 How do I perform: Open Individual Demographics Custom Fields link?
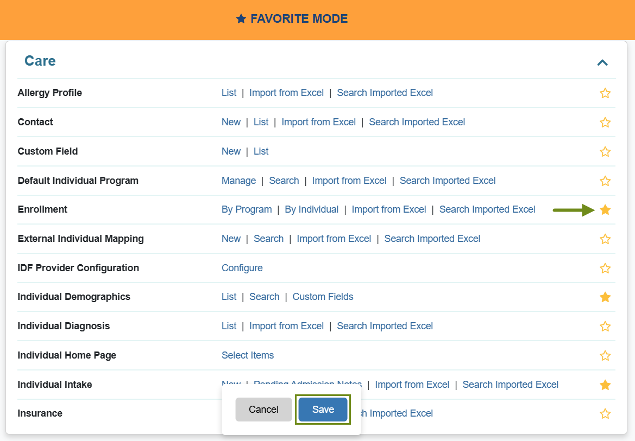coord(323,297)
